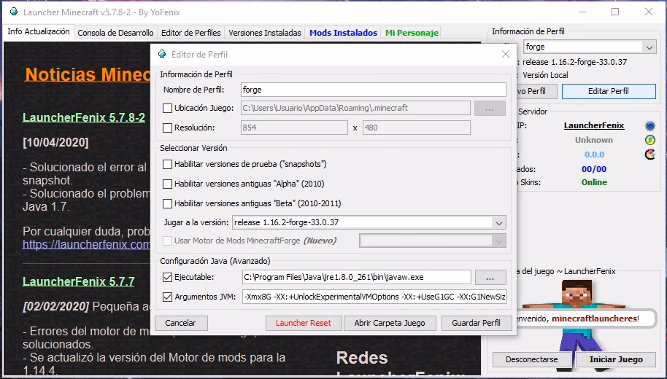
Task: Uncheck the Ejecutable checkbox
Action: 168,277
